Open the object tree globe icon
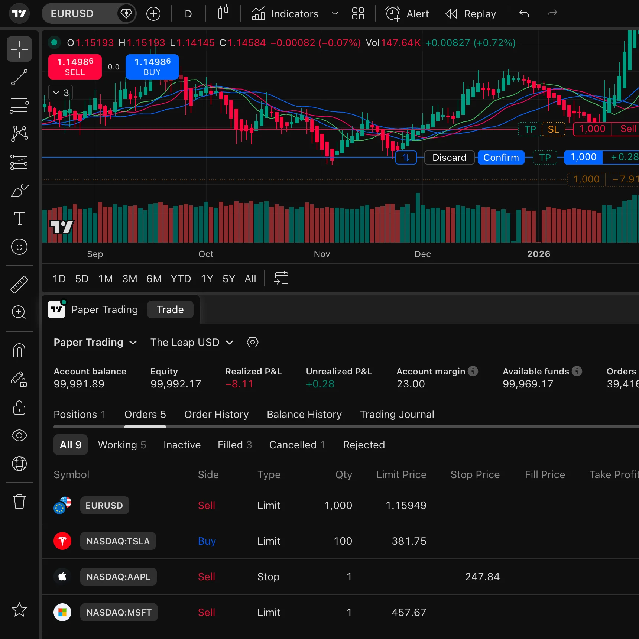The height and width of the screenshot is (639, 639). point(19,464)
